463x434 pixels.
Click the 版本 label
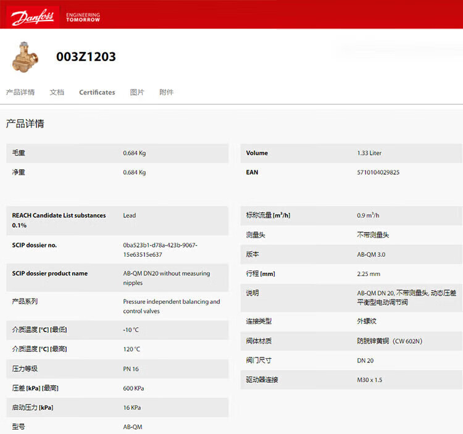[252, 254]
